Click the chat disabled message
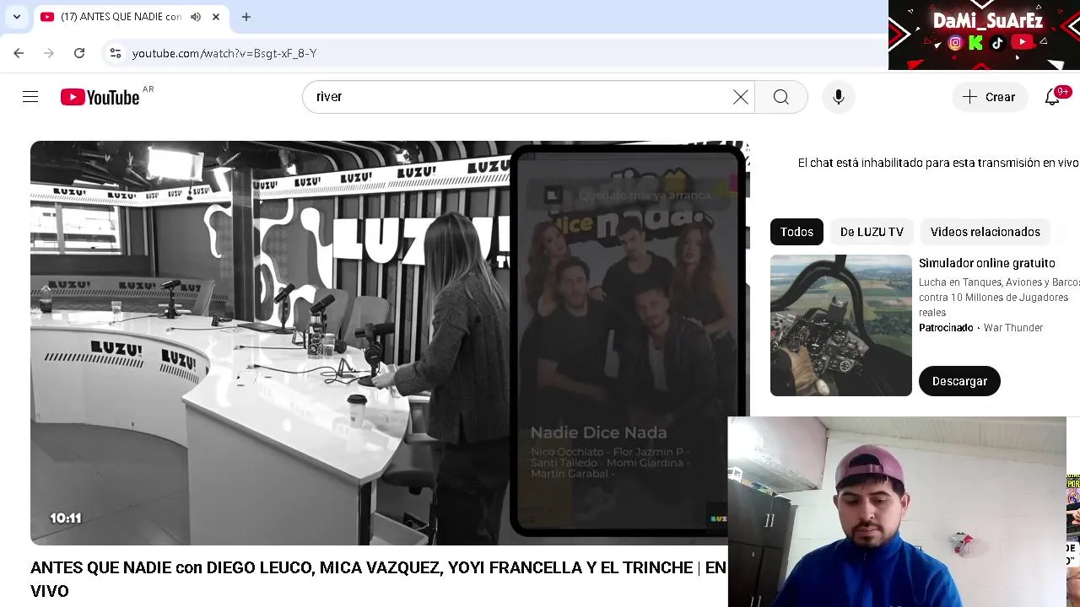The image size is (1080, 607). (938, 163)
